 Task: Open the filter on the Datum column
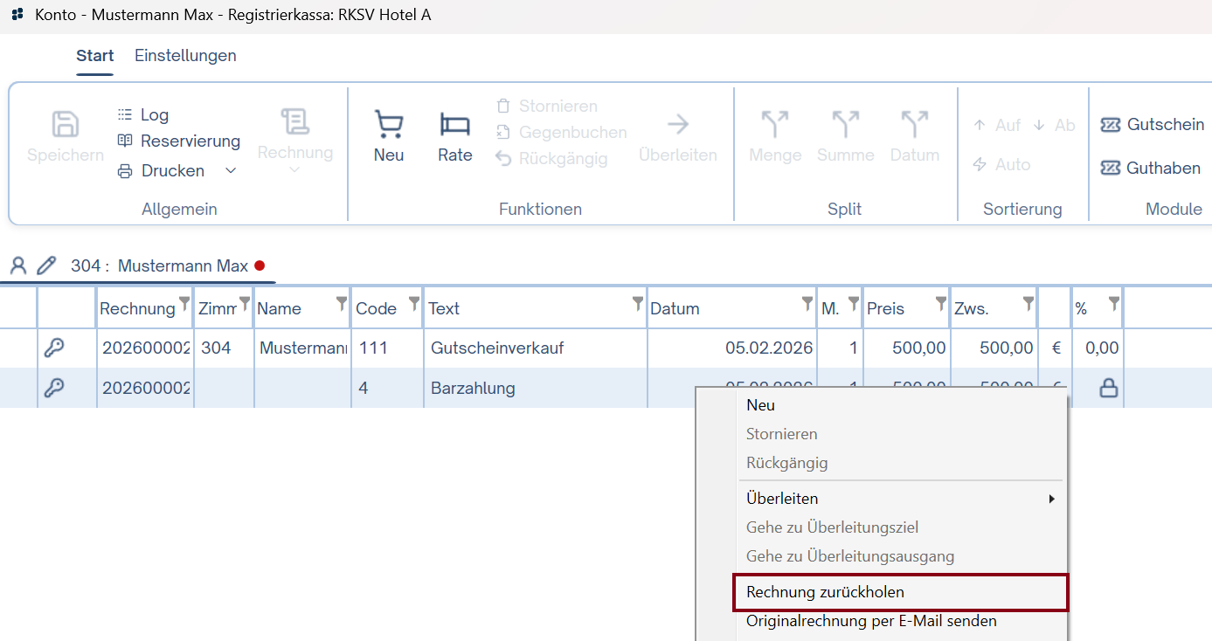807,303
